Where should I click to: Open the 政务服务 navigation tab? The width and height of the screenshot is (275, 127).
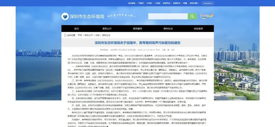(x=137, y=28)
